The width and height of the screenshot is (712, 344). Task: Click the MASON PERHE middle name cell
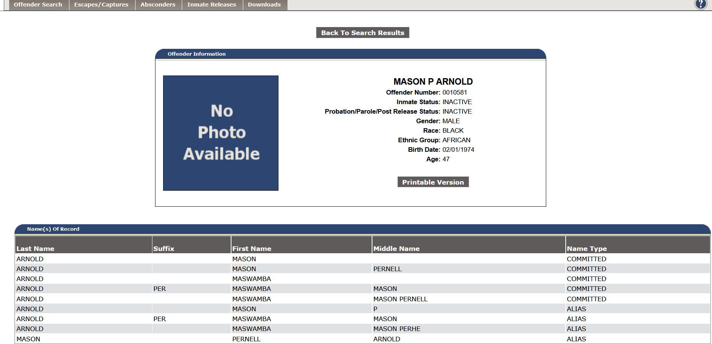pyautogui.click(x=397, y=329)
